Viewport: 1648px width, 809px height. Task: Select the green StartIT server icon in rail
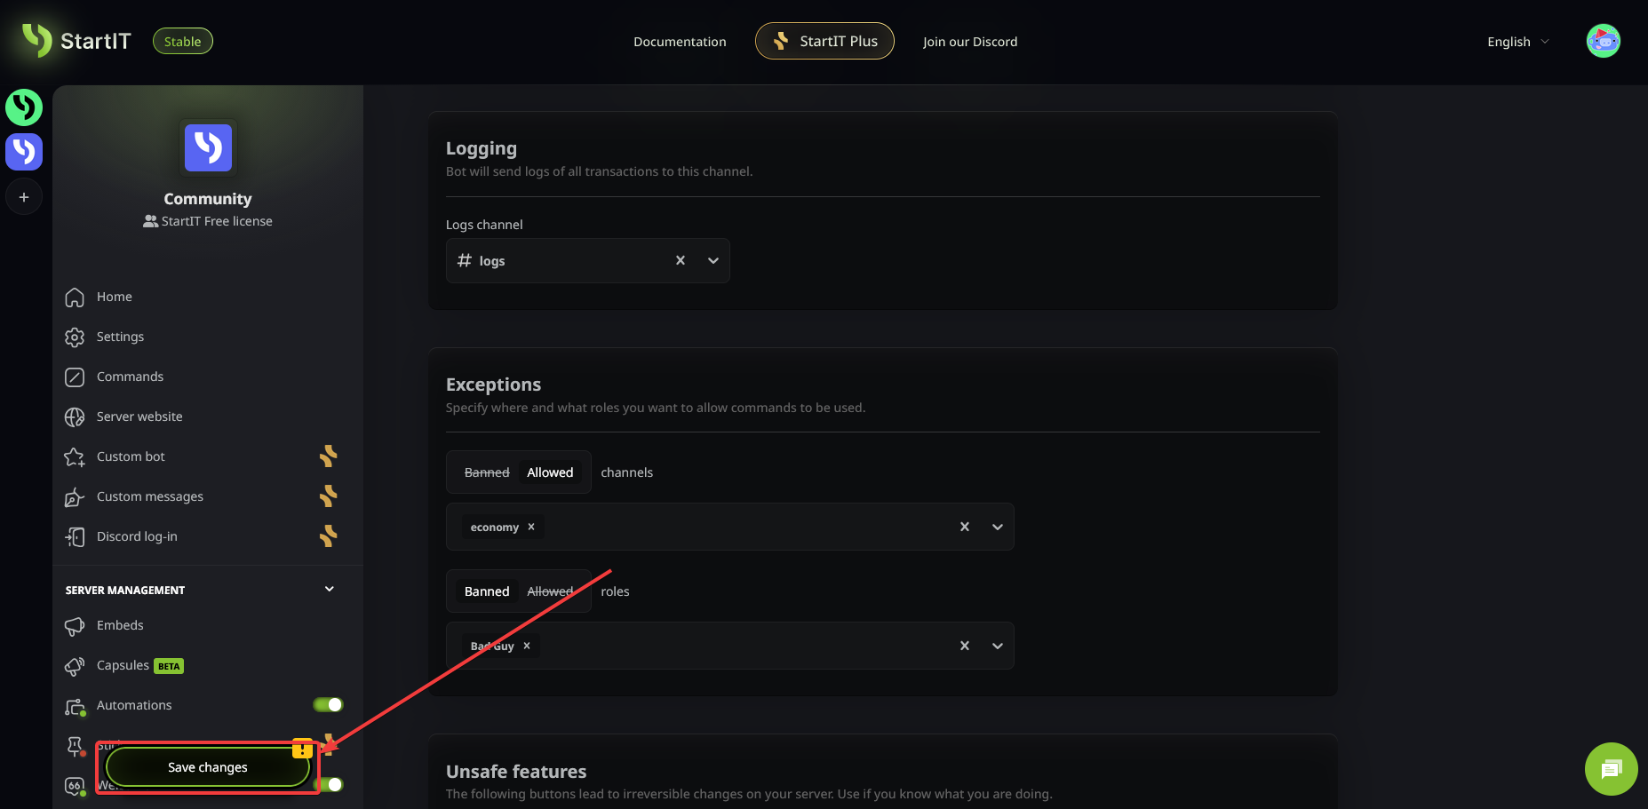coord(24,107)
